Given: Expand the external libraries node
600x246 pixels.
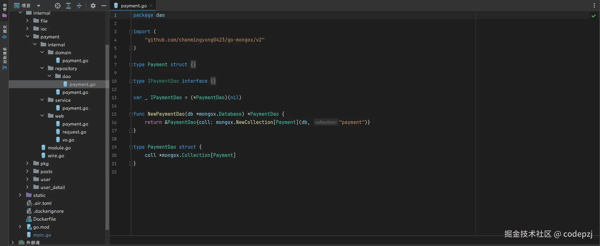Looking at the screenshot, I should point(13,243).
